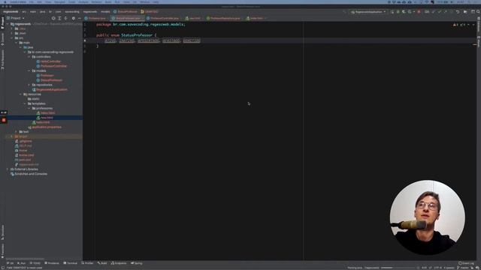
Task: Click the UTF-8 encoding in status bar
Action: (437, 268)
